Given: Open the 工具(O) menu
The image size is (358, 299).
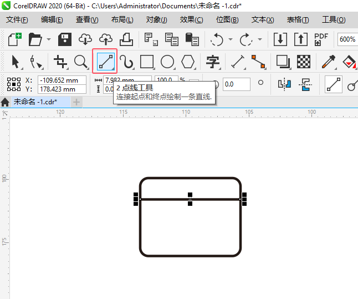Looking at the screenshot, I should [334, 19].
